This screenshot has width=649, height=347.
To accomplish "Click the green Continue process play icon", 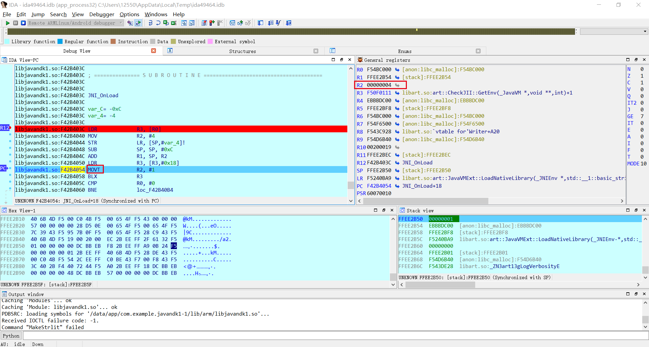I will pos(8,23).
